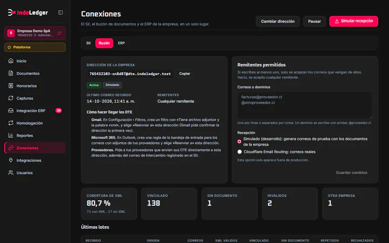This screenshot has width=389, height=243.
Task: Click the star icon beside Plataforma
Action: pyautogui.click(x=9, y=47)
